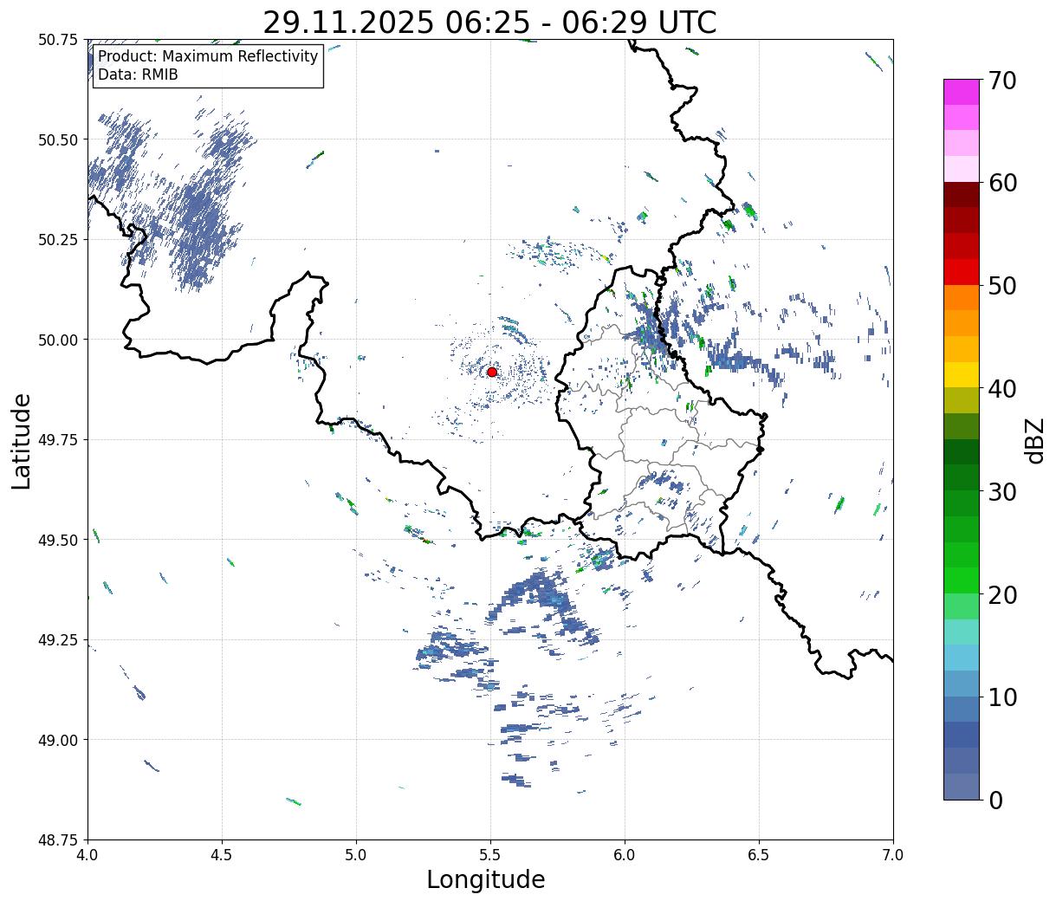Click the Longitude axis label

coord(486,879)
